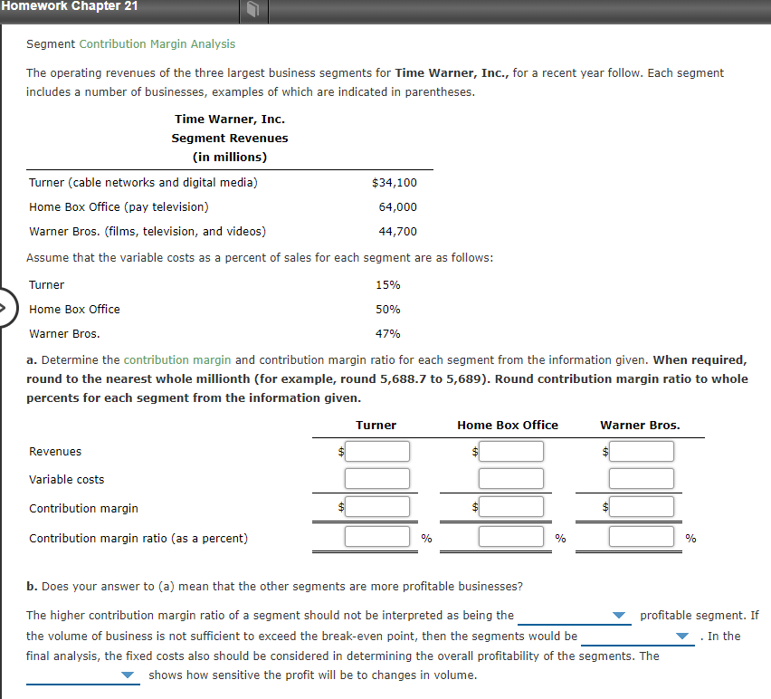Click the Turner column header
This screenshot has height=699, width=771.
tap(376, 425)
